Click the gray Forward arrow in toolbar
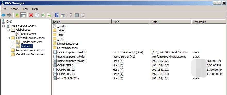 [9, 15]
